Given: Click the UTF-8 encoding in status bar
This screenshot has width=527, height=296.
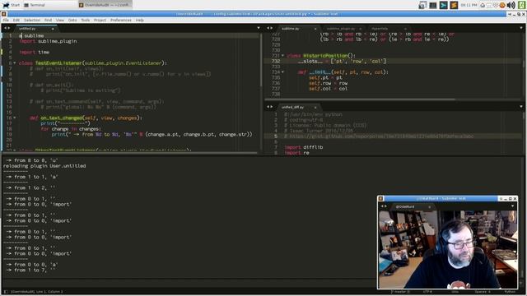Looking at the screenshot, I should (x=427, y=292).
